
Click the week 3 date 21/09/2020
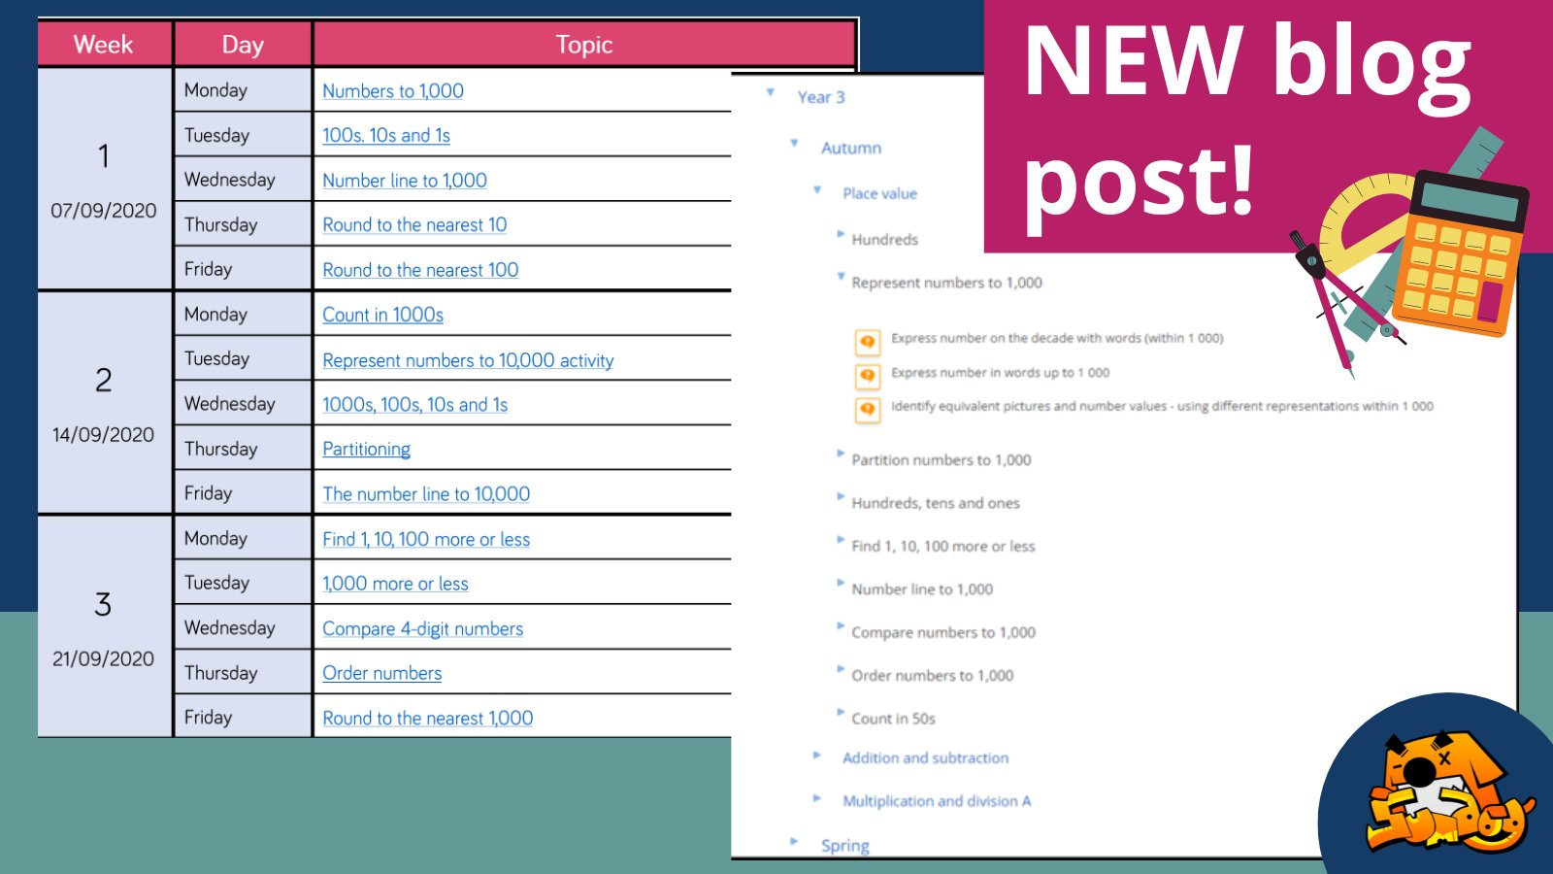(103, 658)
